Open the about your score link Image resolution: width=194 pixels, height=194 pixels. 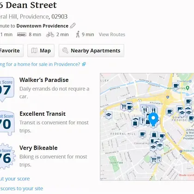(15, 179)
